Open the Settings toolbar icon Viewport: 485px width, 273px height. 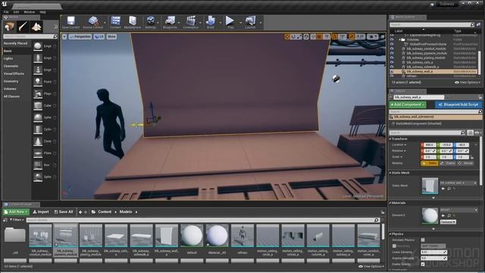point(151,21)
